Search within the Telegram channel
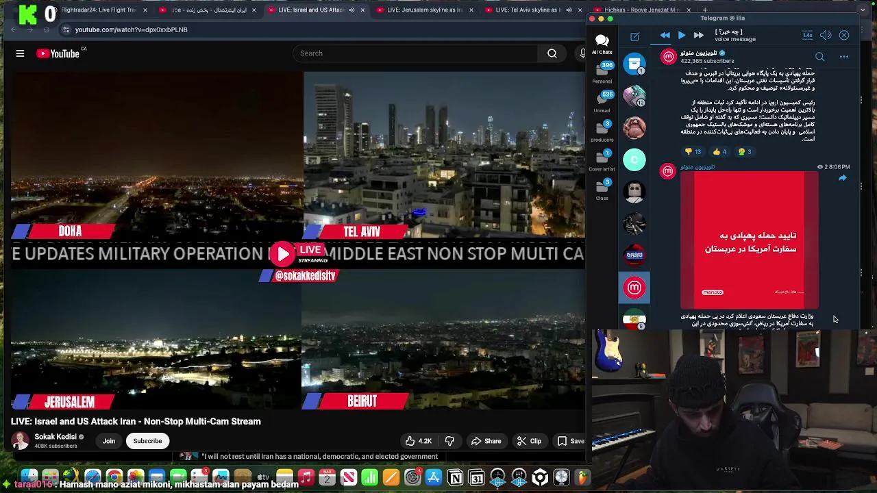The image size is (877, 493). click(x=820, y=57)
